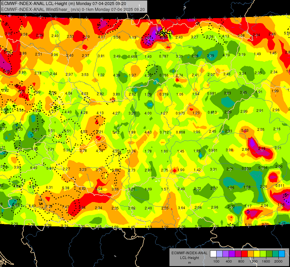Click the wind shear value 0.511

[280, 185]
